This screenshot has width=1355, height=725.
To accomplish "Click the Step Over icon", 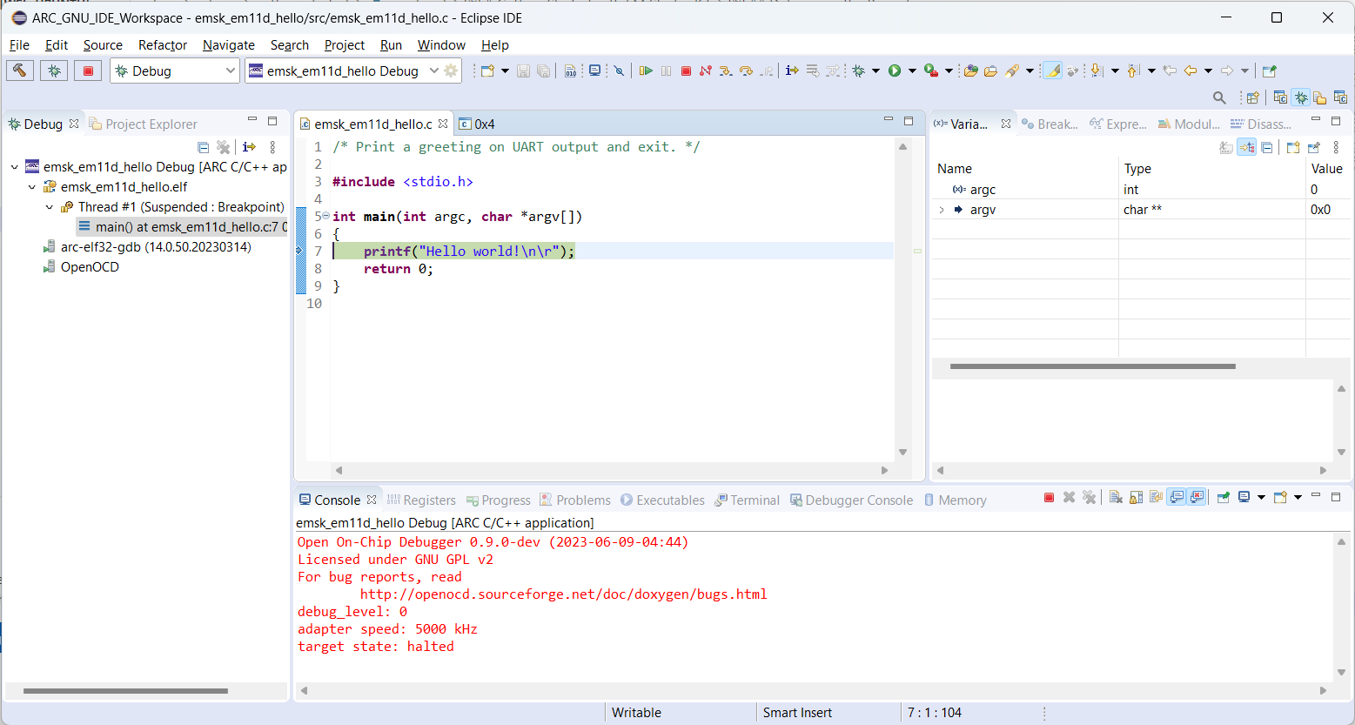I will pyautogui.click(x=746, y=70).
